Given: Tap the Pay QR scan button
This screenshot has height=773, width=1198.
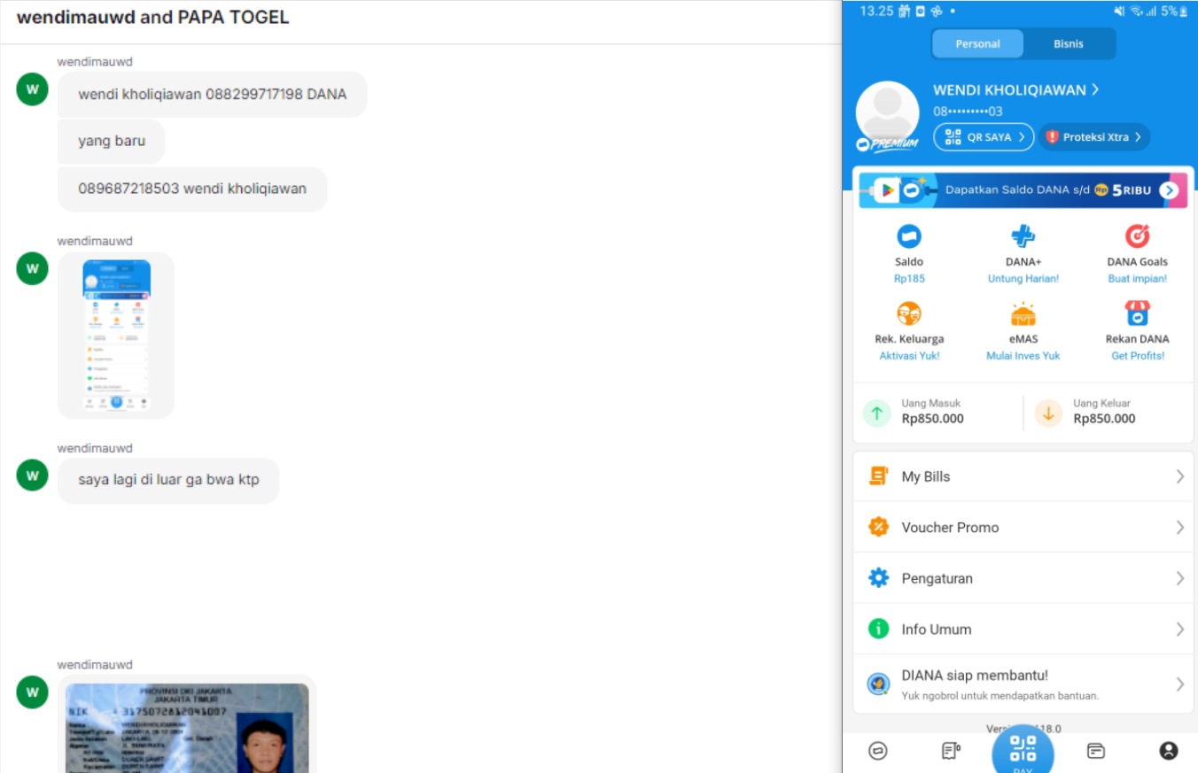Looking at the screenshot, I should (x=1023, y=749).
